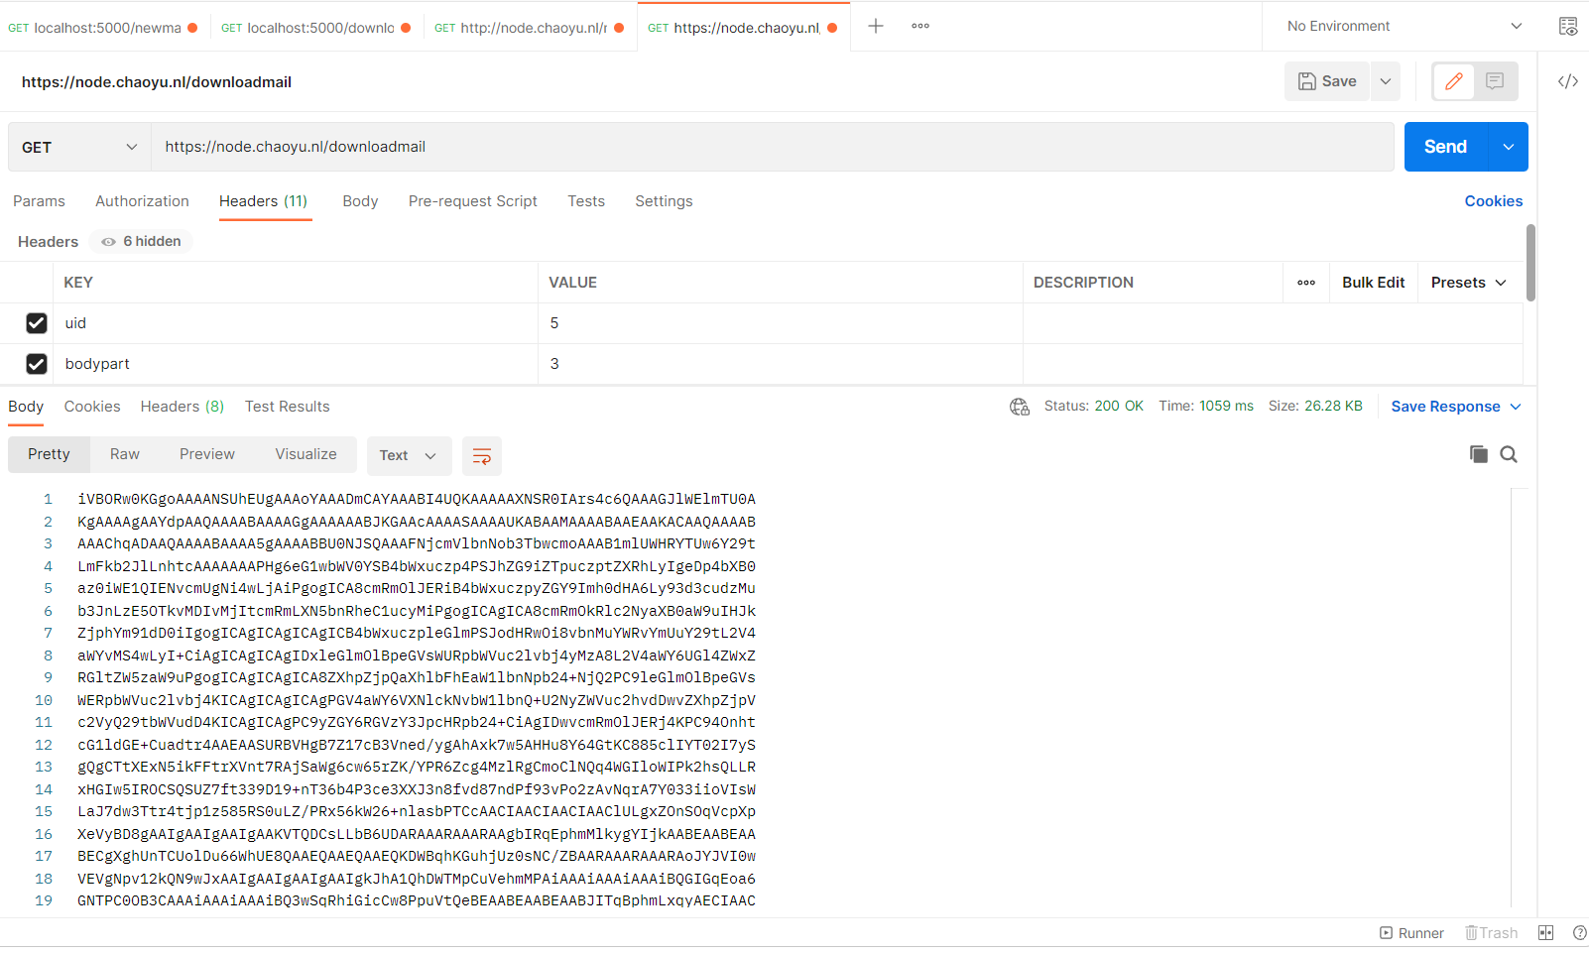The height and width of the screenshot is (954, 1589).
Task: Search within the response body
Action: tap(1509, 454)
